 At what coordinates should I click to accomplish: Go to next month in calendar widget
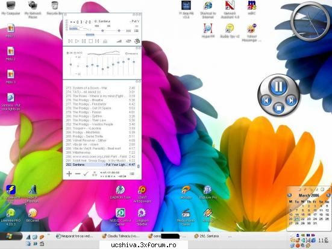[328, 195]
